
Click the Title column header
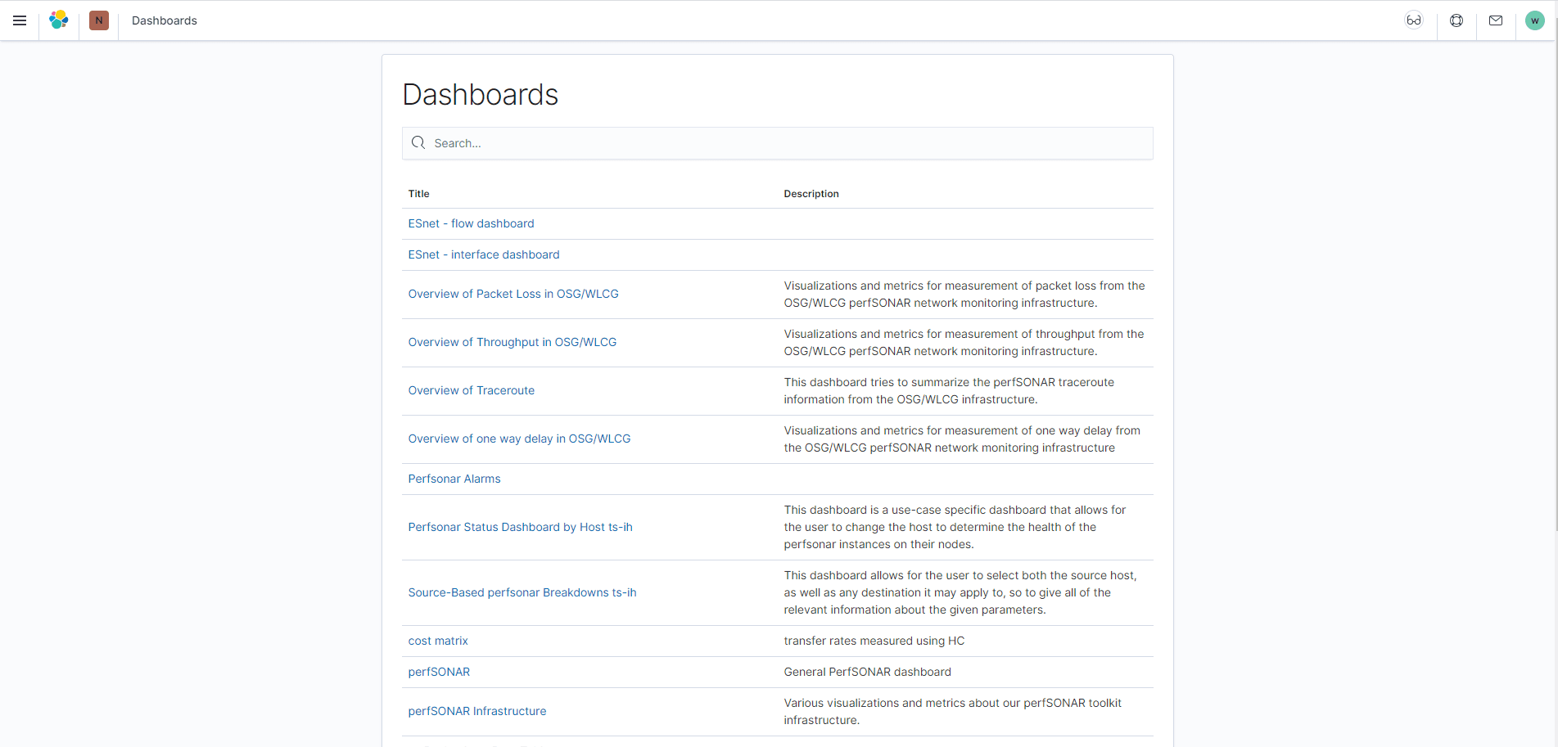(x=418, y=194)
